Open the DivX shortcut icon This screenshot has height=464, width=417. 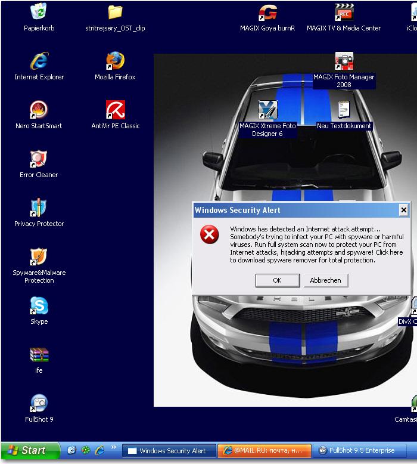point(414,307)
